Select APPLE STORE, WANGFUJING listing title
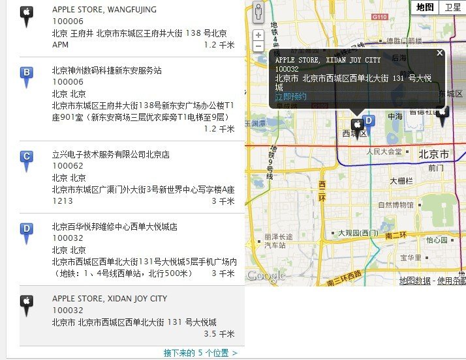The image size is (466, 360). click(104, 10)
